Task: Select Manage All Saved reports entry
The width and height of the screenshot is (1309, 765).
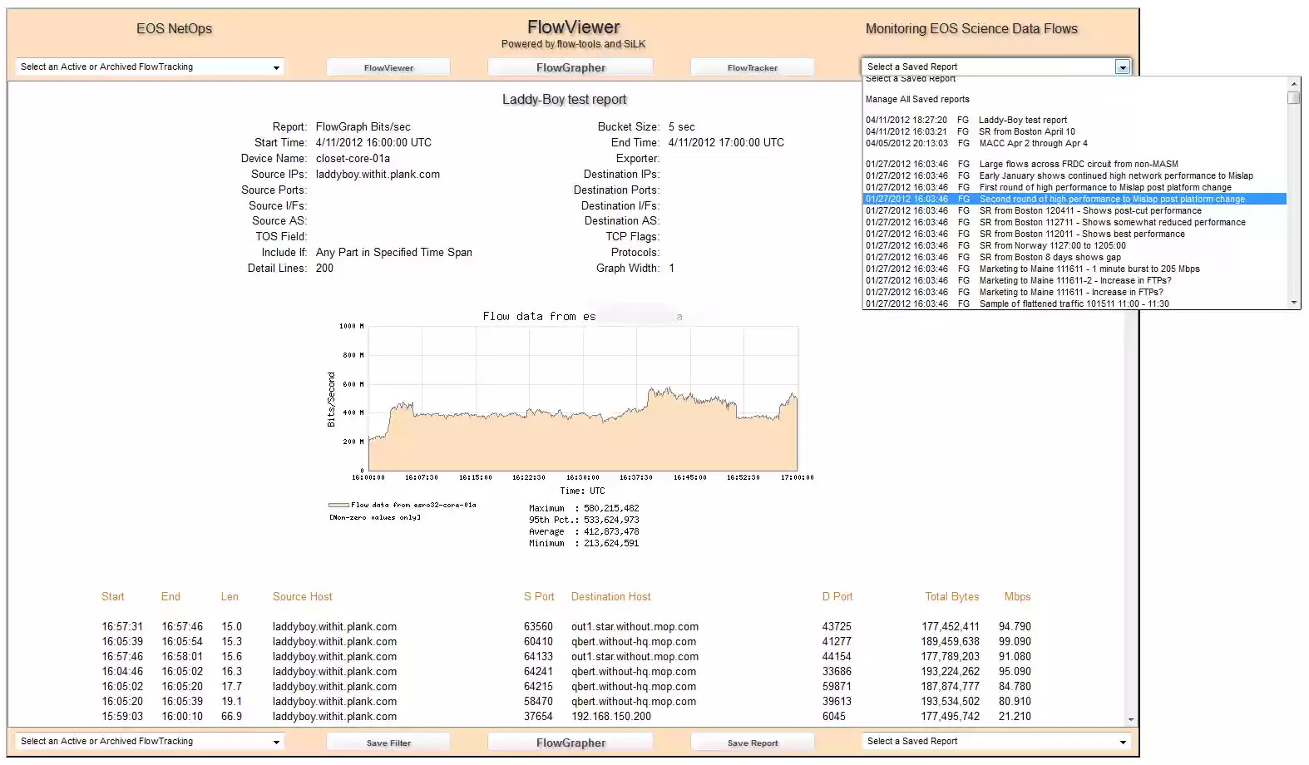Action: point(917,99)
